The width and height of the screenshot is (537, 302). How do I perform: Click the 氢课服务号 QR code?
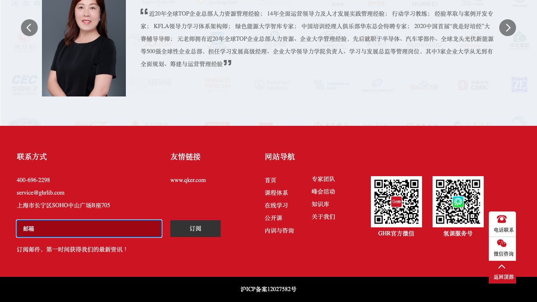tap(458, 202)
